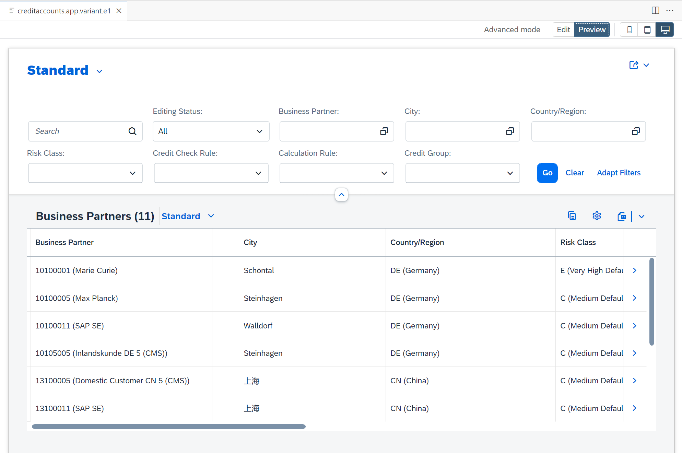The height and width of the screenshot is (453, 682).
Task: Collapse the filter header with chevron
Action: click(341, 195)
